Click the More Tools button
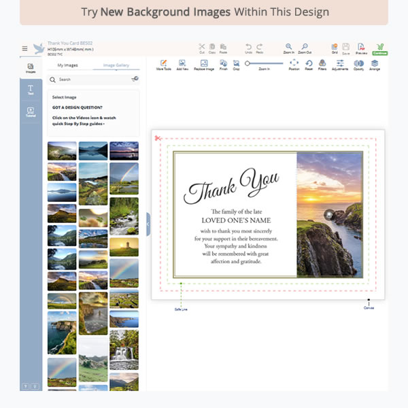This screenshot has width=408, height=408. [x=163, y=65]
